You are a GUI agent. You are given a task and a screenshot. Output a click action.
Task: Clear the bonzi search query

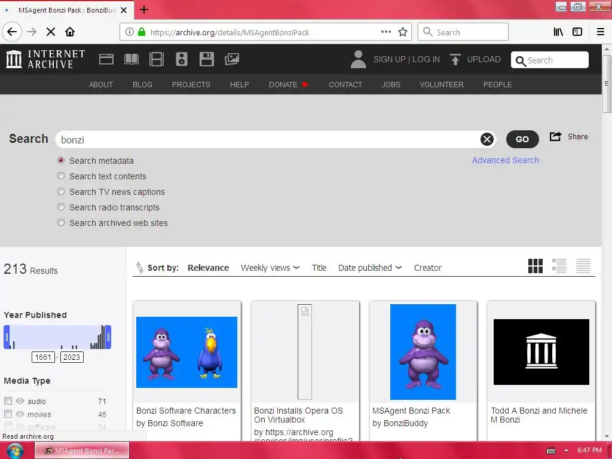click(x=486, y=139)
